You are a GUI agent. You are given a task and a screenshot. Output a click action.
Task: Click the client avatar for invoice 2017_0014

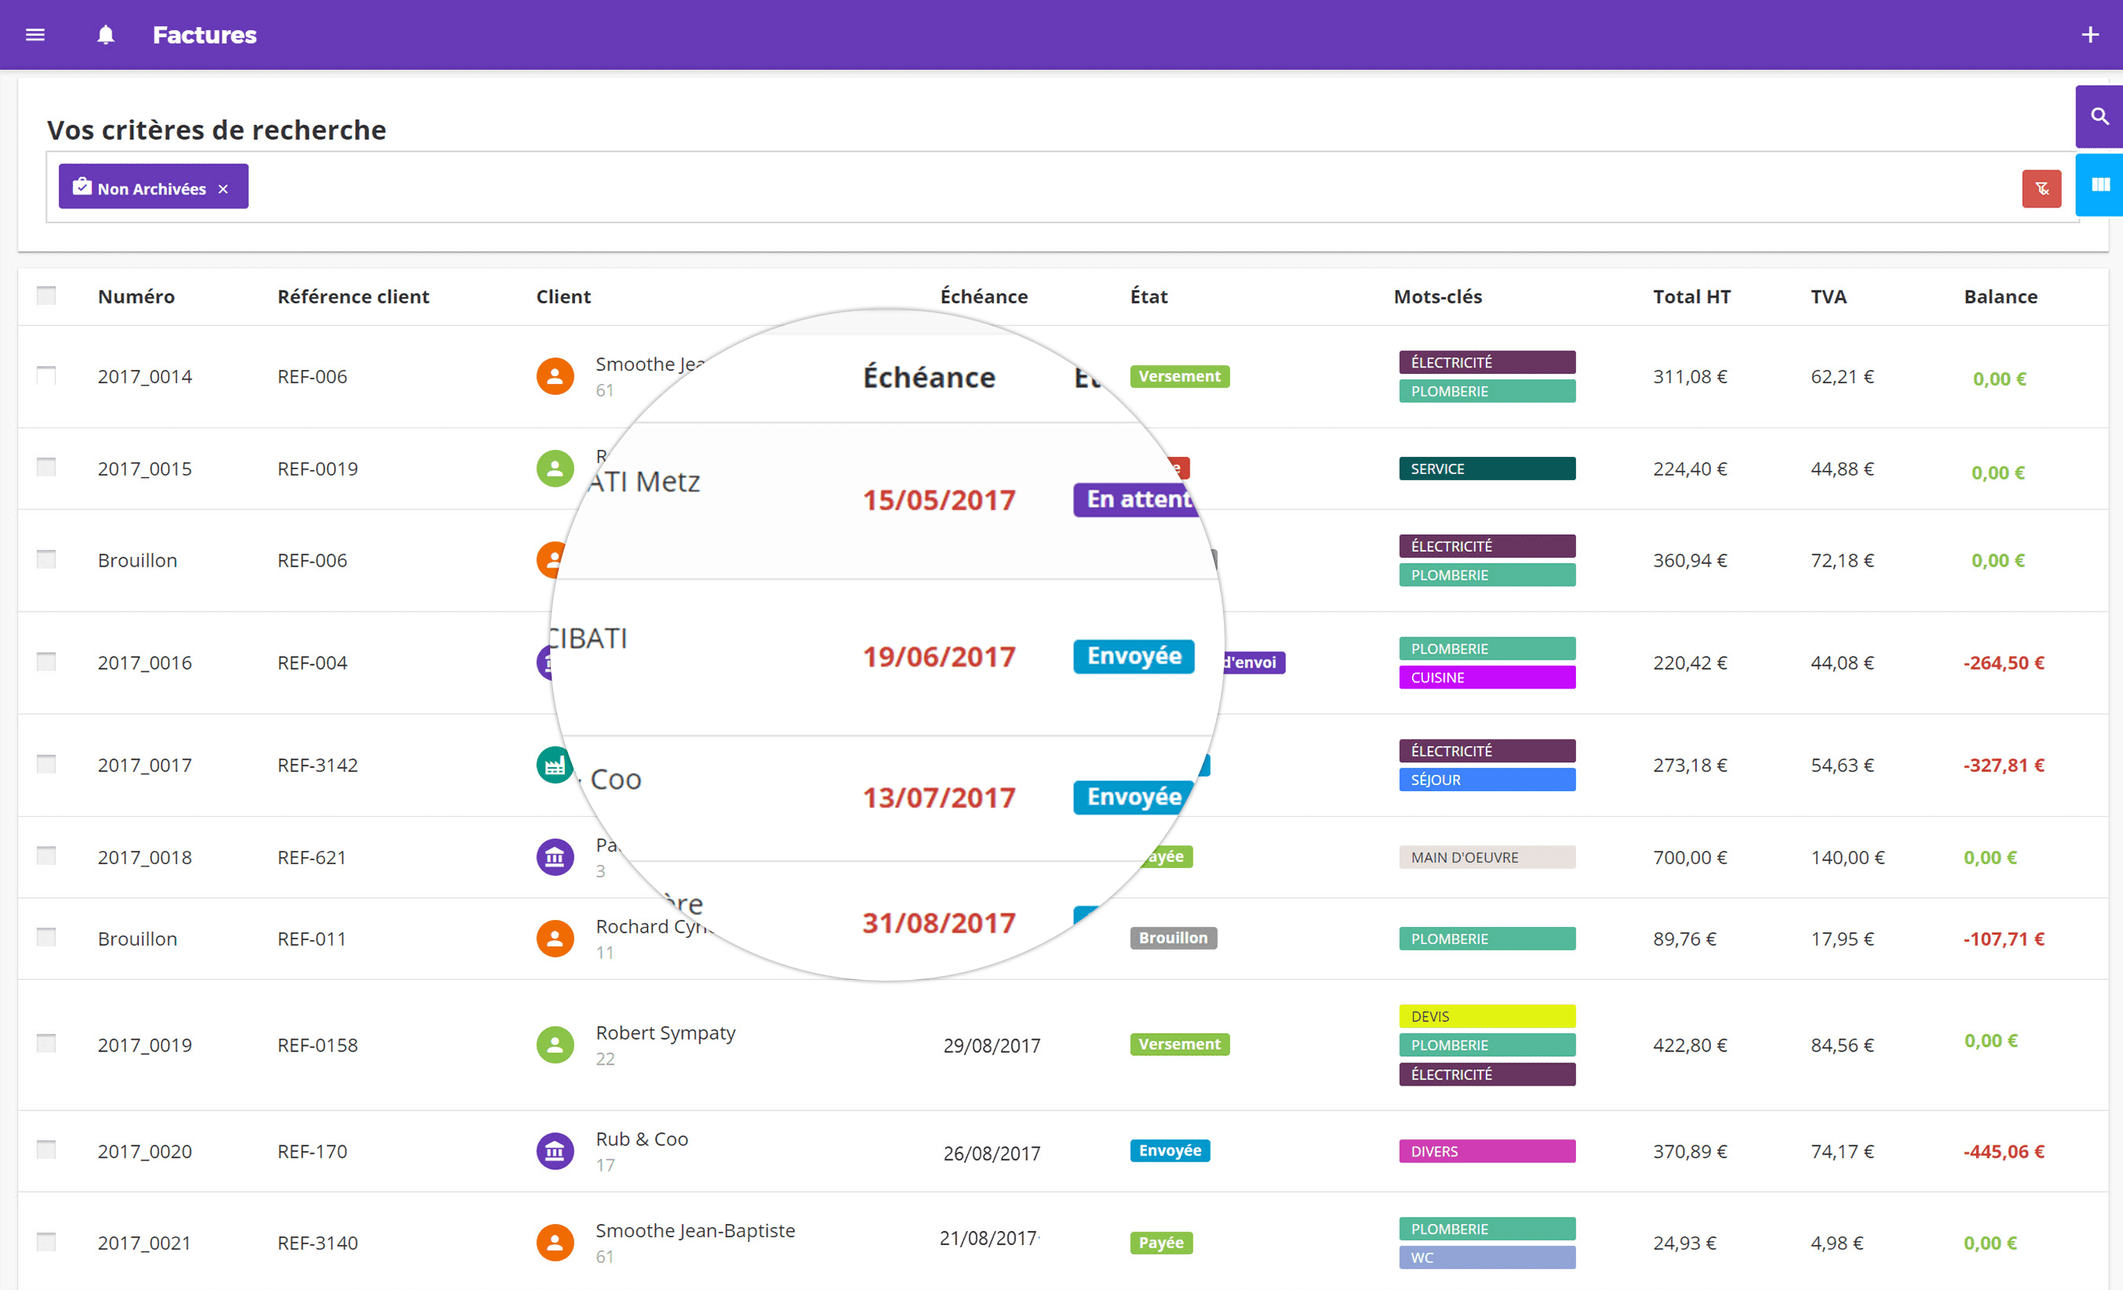point(555,377)
